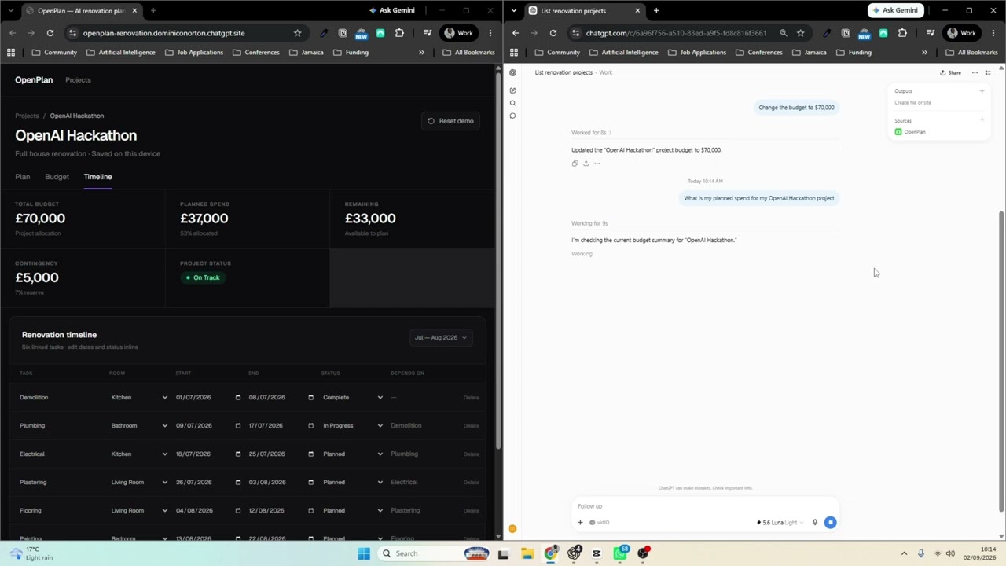Open the OpenPlan source entry
The height and width of the screenshot is (566, 1006).
[x=910, y=132]
